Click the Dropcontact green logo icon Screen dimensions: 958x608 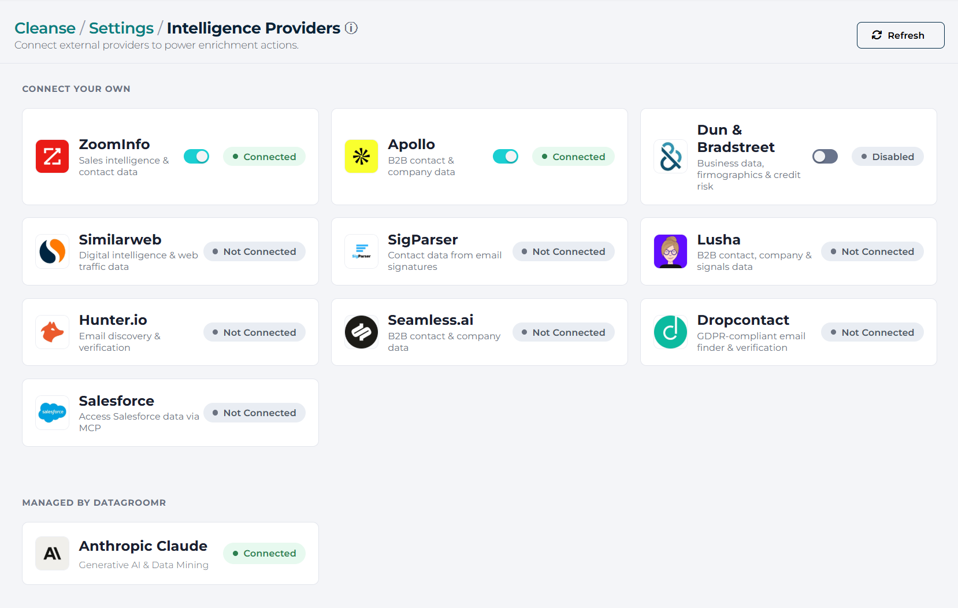[x=670, y=332]
